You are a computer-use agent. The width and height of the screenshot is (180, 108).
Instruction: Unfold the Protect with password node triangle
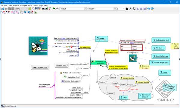click(80, 73)
